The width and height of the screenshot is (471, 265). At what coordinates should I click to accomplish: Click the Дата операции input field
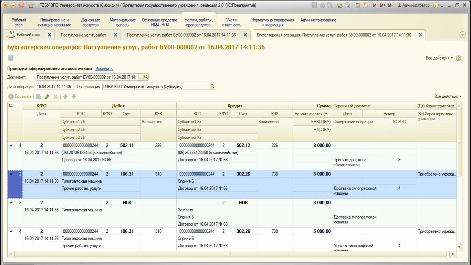[54, 87]
